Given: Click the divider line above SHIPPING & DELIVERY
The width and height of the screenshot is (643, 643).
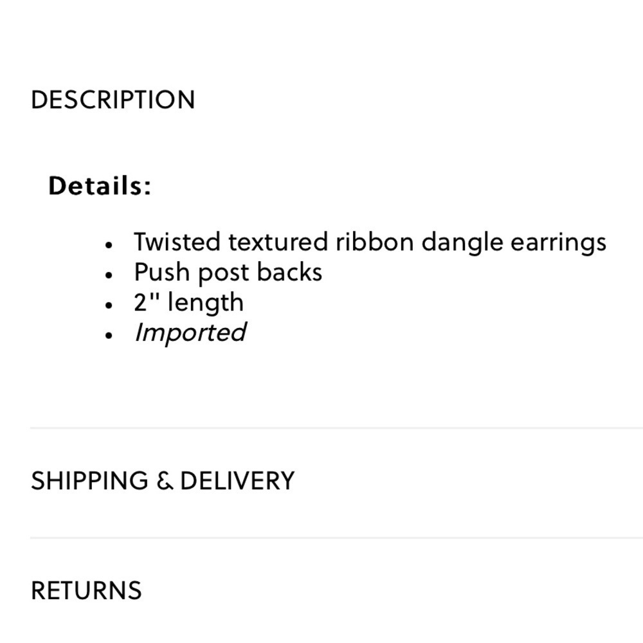Looking at the screenshot, I should pyautogui.click(x=336, y=428).
